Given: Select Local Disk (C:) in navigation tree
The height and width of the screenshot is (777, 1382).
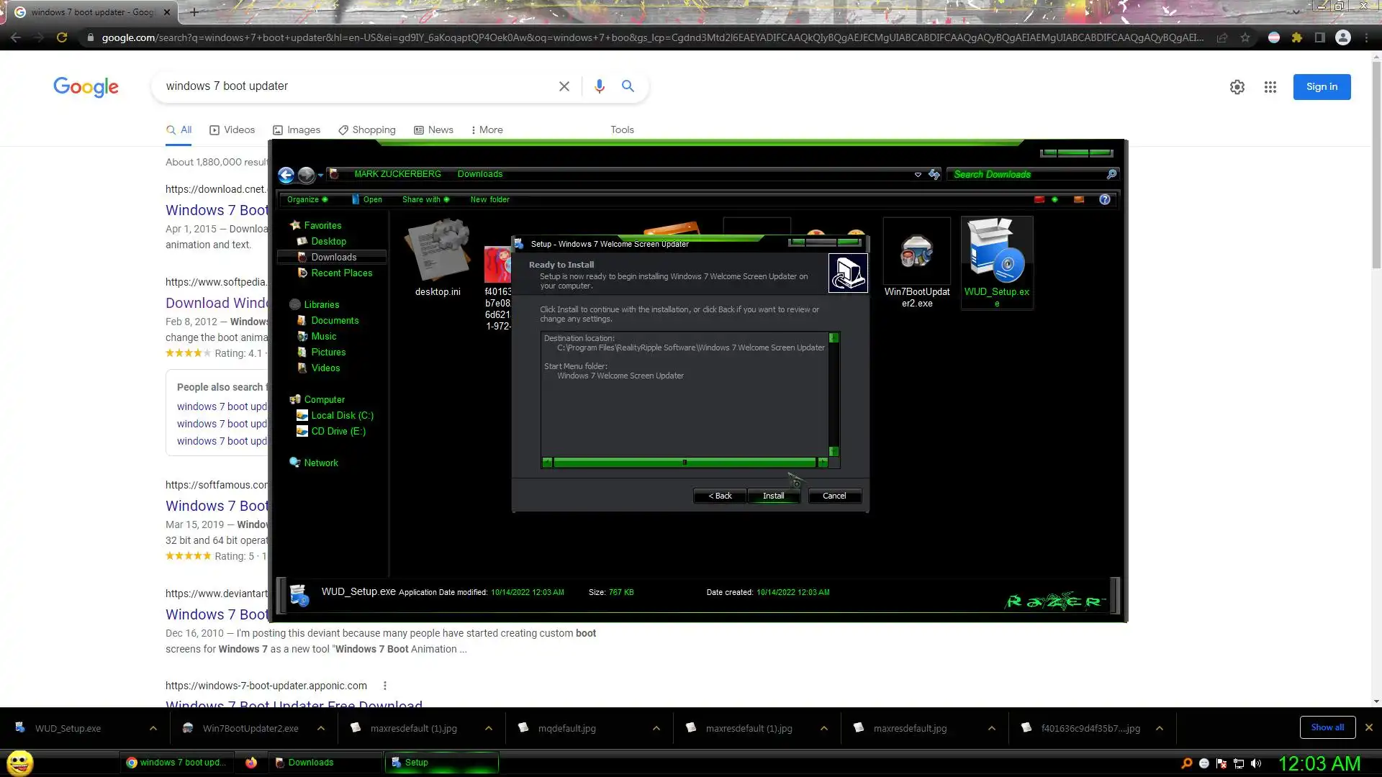Looking at the screenshot, I should 341,415.
